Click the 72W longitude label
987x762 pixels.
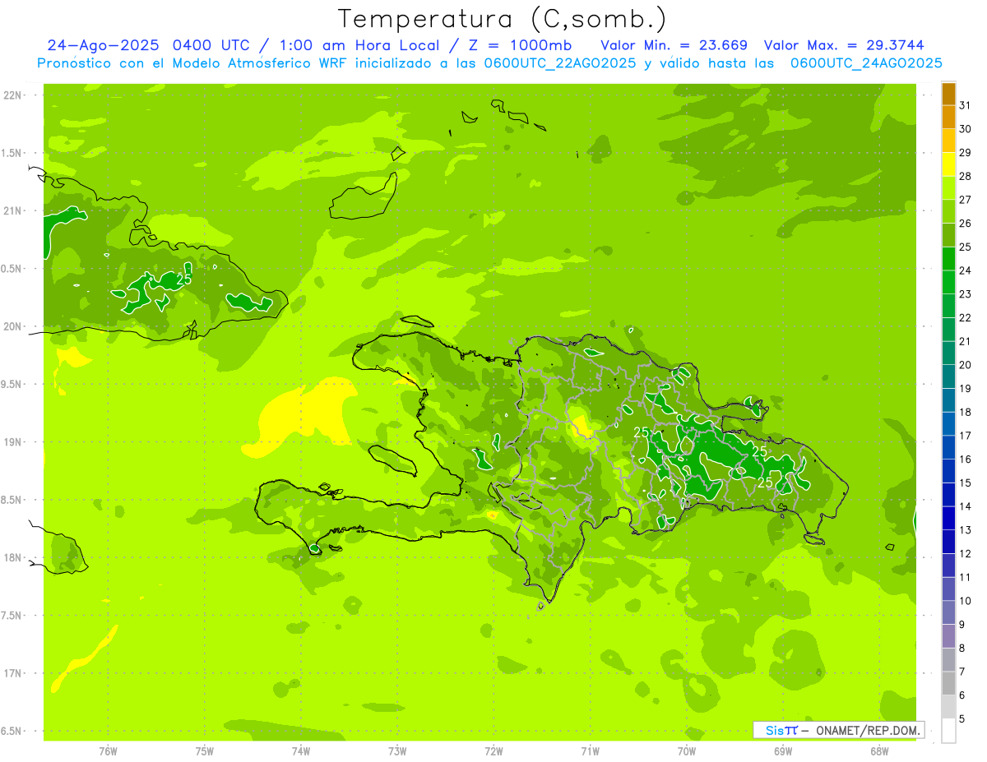pyautogui.click(x=493, y=750)
